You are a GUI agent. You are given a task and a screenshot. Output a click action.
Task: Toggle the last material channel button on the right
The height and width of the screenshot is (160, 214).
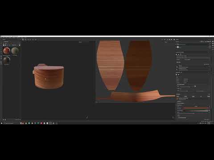pyautogui.click(x=209, y=96)
